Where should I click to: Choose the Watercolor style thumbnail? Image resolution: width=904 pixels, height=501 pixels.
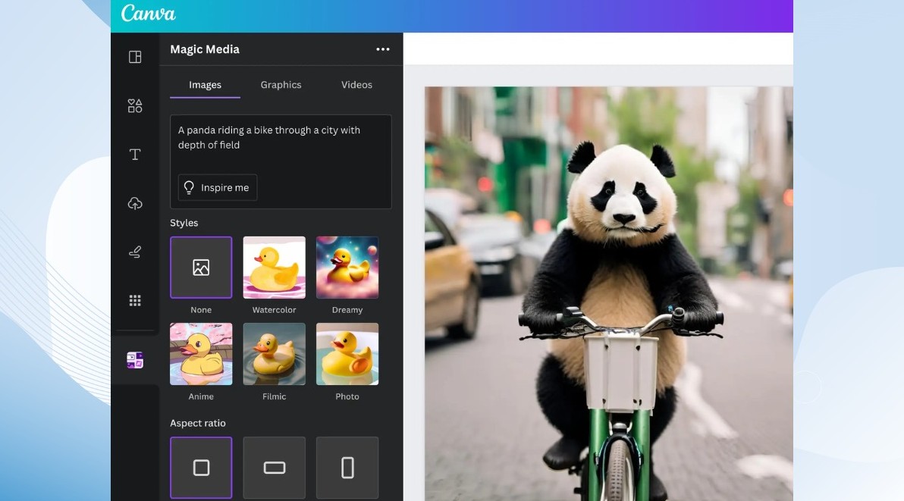pos(275,268)
